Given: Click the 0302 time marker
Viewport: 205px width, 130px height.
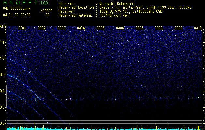Looking at the screenshot, I should click(42, 28).
